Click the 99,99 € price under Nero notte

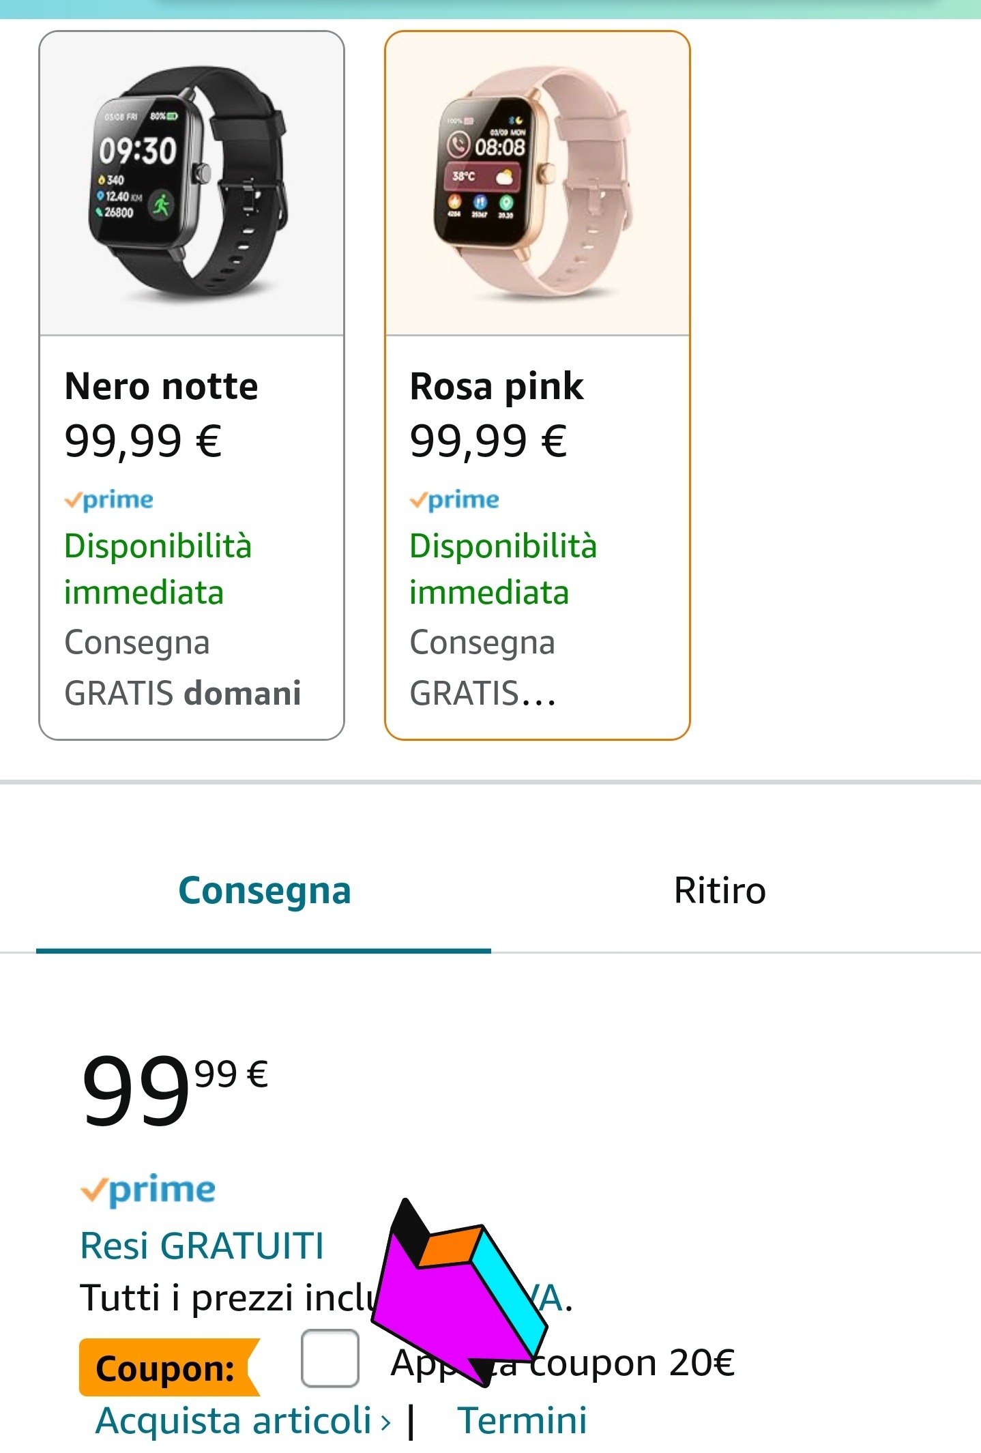[143, 441]
